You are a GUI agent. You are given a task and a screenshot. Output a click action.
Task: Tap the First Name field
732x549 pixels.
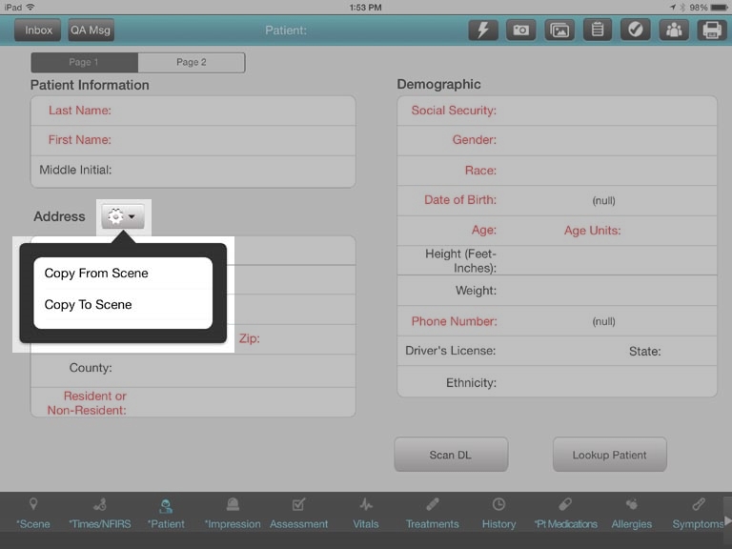[193, 140]
